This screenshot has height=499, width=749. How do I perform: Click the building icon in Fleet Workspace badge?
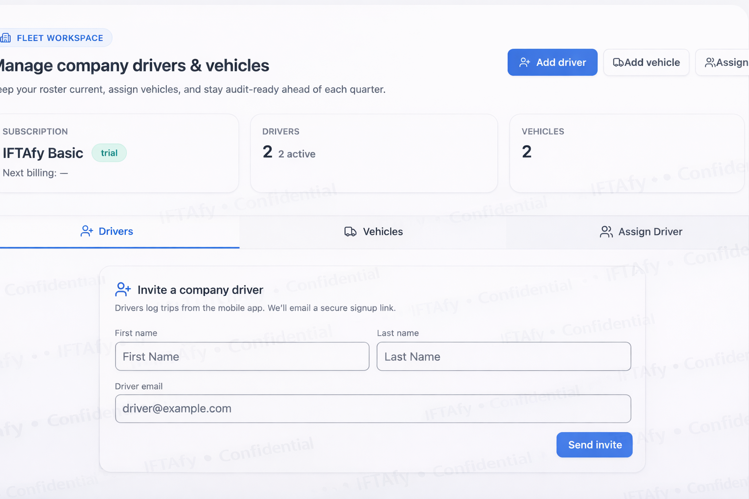6,38
